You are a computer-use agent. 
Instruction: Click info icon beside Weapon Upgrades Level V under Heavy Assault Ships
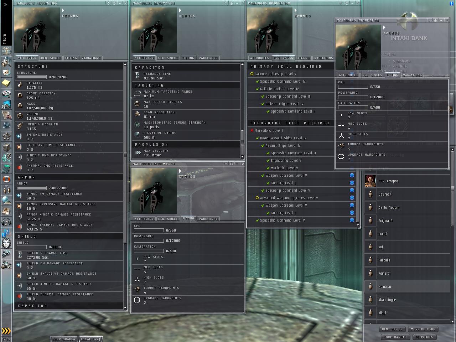point(352,175)
